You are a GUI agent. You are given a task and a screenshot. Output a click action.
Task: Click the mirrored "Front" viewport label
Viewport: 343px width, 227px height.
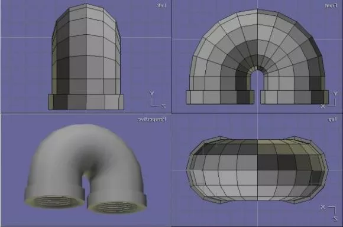pos(331,6)
